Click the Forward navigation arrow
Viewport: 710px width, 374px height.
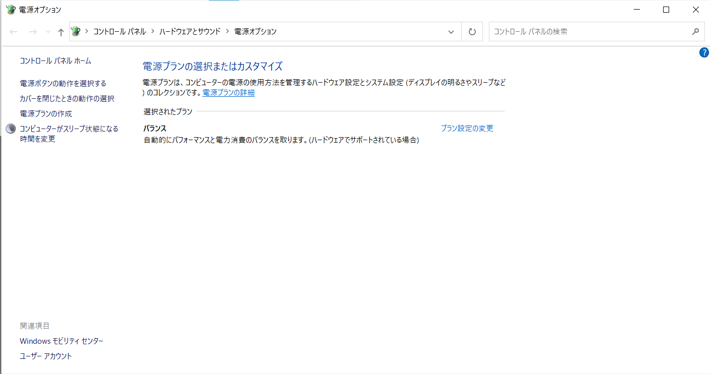[x=33, y=32]
